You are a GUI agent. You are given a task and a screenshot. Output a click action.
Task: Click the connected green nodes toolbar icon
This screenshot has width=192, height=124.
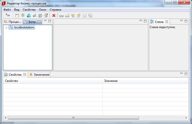(35, 16)
